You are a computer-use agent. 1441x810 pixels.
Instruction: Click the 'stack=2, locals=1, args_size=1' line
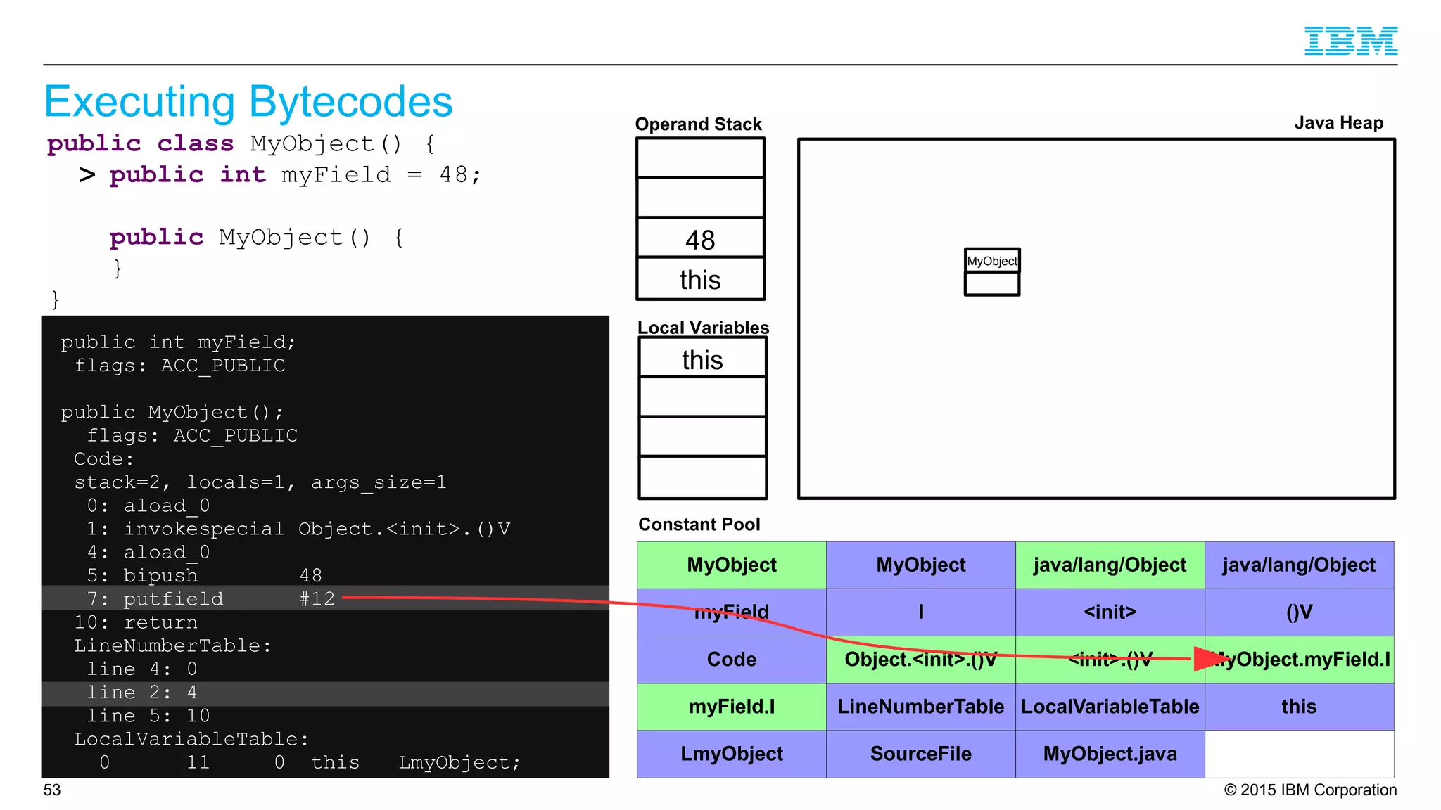[260, 482]
